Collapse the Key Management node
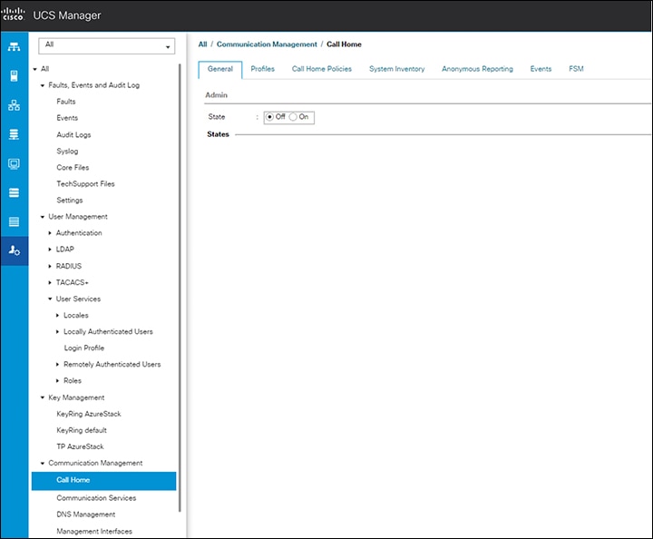Image resolution: width=653 pixels, height=539 pixels. pyautogui.click(x=43, y=397)
